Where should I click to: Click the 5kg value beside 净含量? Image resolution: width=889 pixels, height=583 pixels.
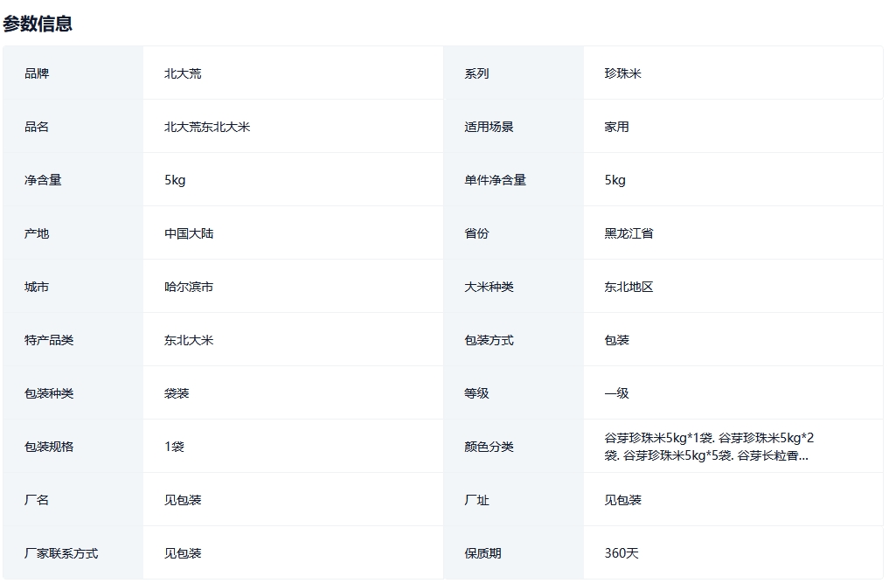pos(175,180)
